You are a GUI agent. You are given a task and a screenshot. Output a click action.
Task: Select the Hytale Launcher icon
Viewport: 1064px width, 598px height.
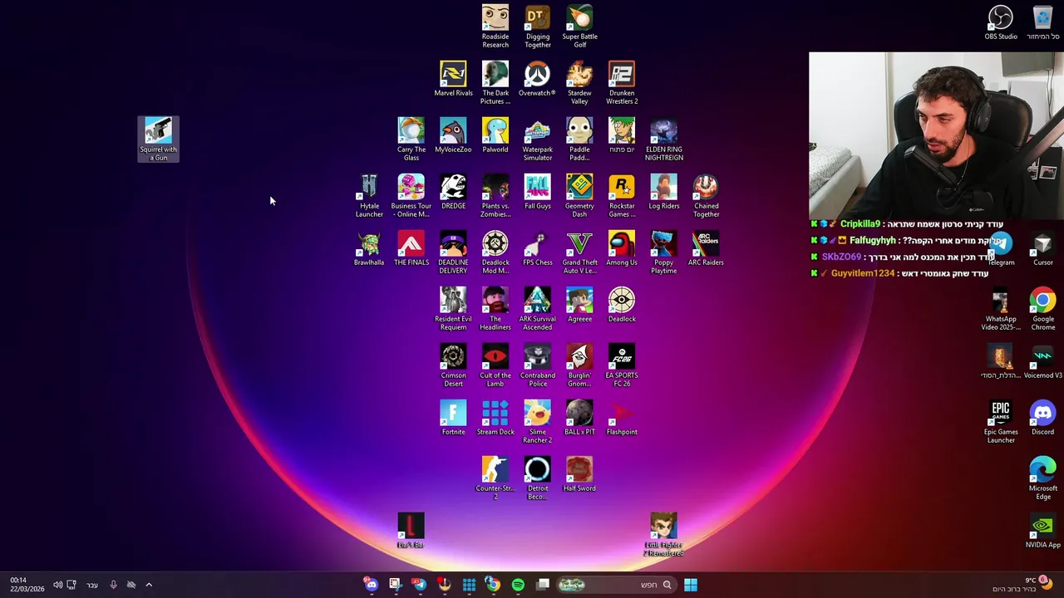(x=369, y=196)
